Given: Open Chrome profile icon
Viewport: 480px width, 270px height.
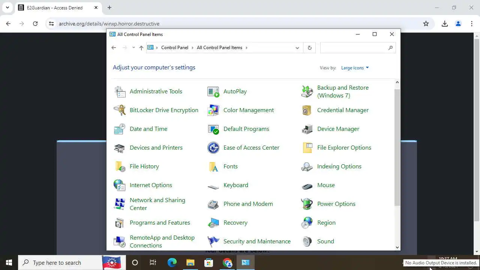Looking at the screenshot, I should tap(458, 24).
